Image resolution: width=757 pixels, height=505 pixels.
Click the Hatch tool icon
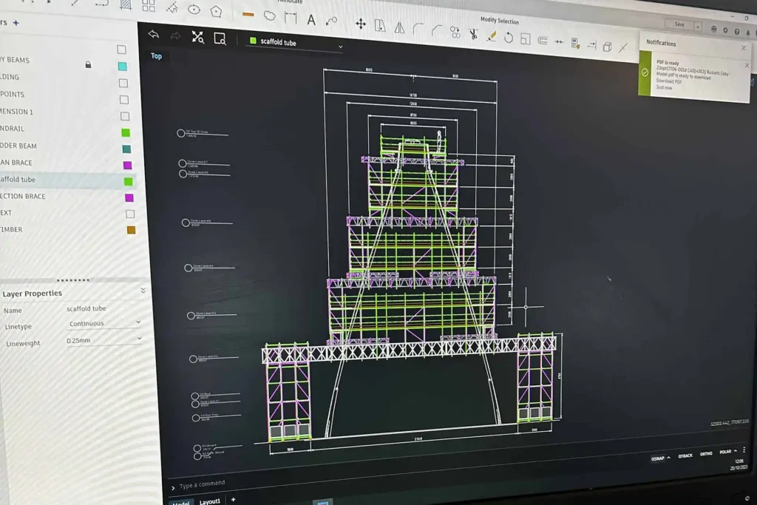pyautogui.click(x=126, y=4)
